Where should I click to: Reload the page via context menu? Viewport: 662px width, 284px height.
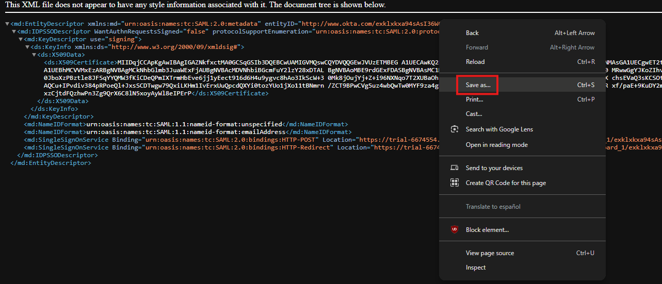(x=475, y=62)
